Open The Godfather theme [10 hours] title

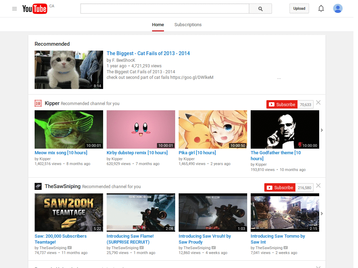[275, 155]
